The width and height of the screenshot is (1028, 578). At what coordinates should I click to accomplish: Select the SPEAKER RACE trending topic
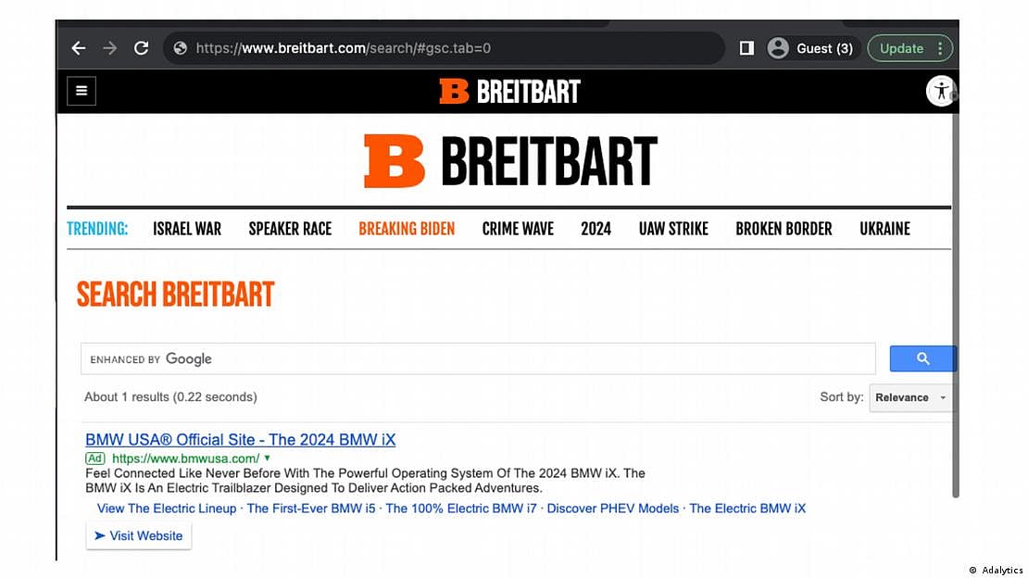point(290,229)
